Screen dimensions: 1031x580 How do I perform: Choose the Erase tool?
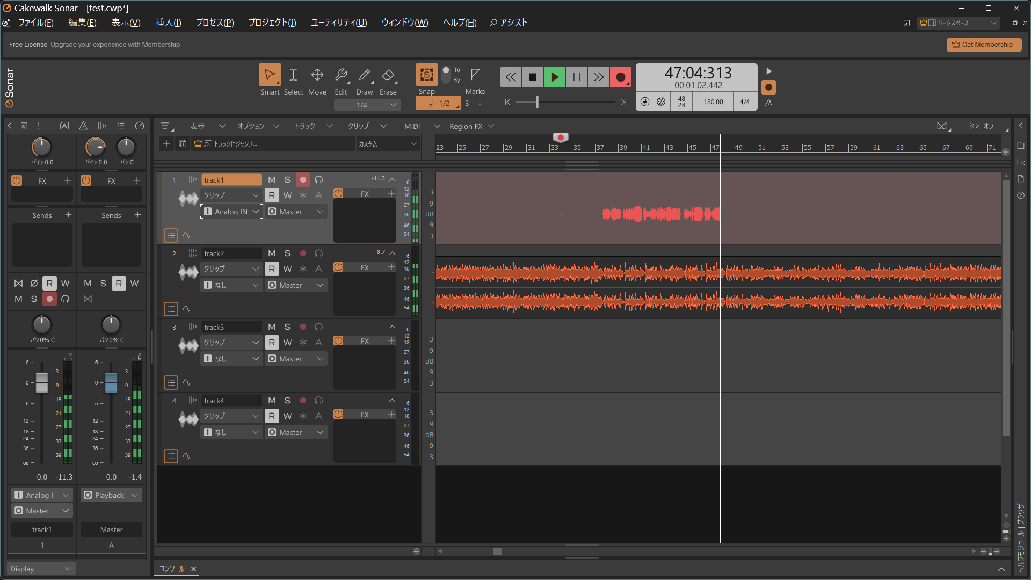point(388,75)
